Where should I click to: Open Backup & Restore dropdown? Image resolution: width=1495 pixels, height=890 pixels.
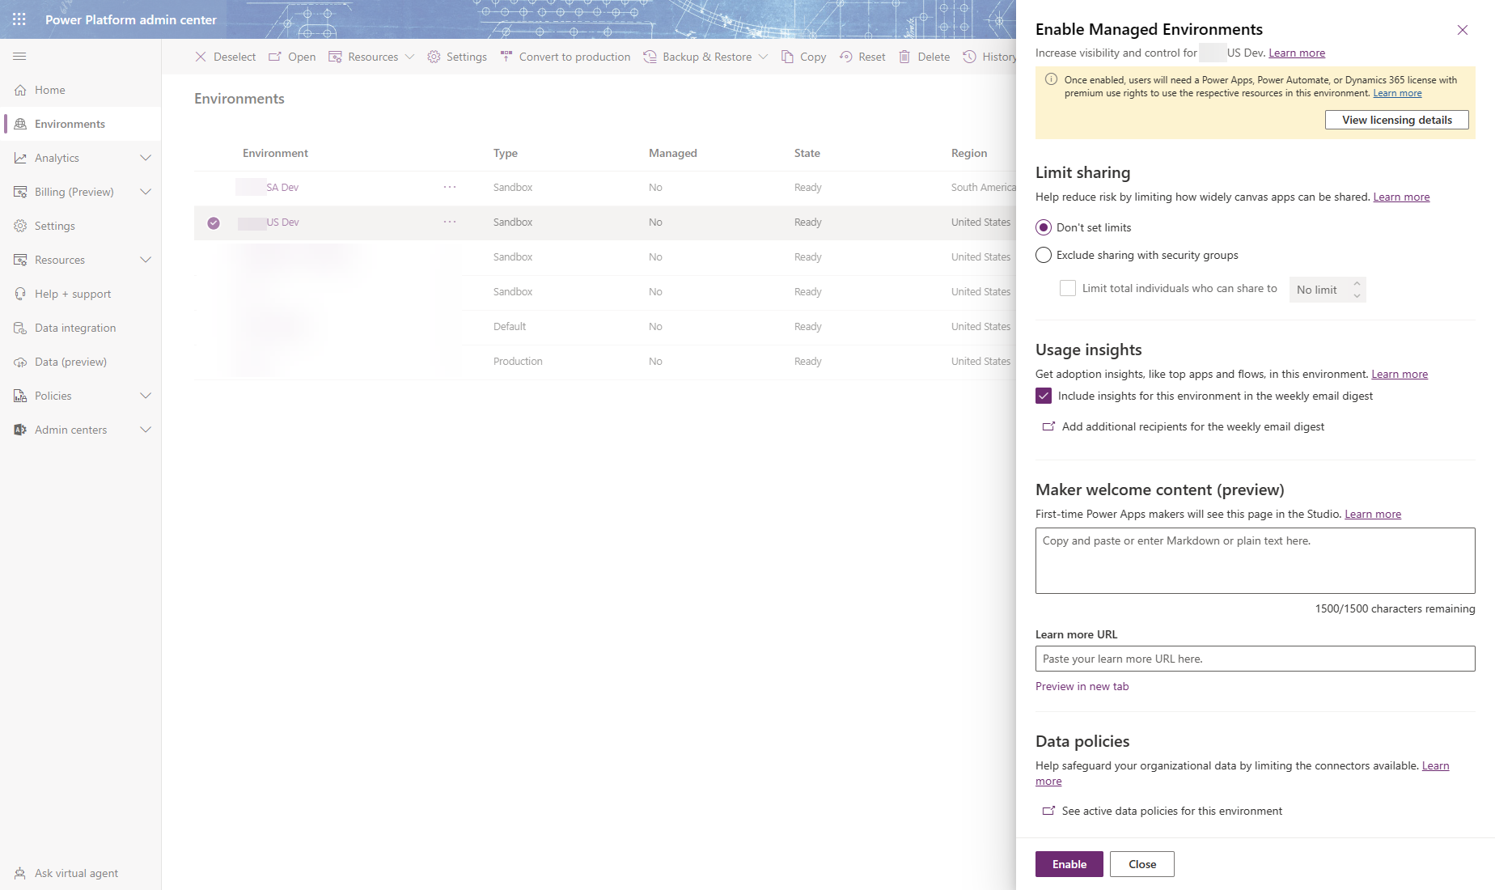click(705, 57)
